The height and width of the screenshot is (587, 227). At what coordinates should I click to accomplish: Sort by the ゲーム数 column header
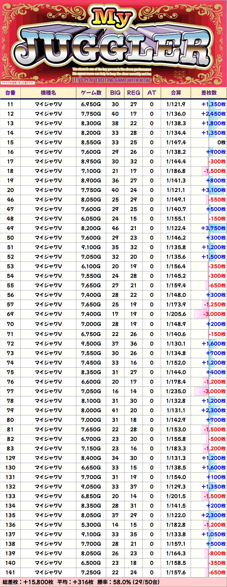pos(91,93)
